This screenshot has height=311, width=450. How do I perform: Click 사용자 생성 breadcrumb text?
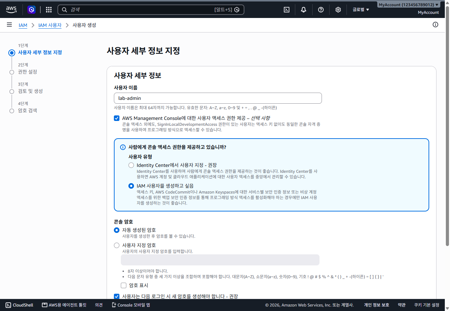tap(84, 25)
